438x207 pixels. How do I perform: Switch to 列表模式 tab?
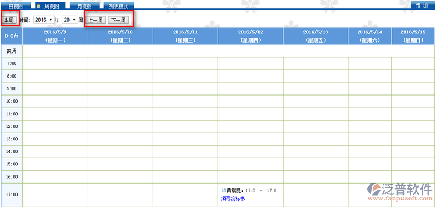click(x=118, y=6)
